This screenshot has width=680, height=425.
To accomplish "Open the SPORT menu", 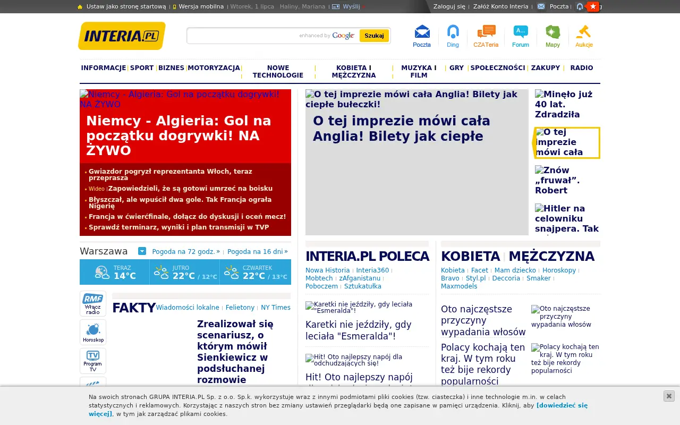I will pyautogui.click(x=142, y=68).
